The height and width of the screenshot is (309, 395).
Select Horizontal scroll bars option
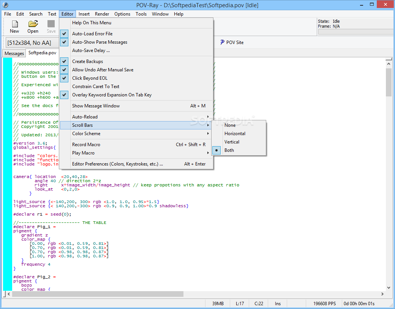click(239, 134)
